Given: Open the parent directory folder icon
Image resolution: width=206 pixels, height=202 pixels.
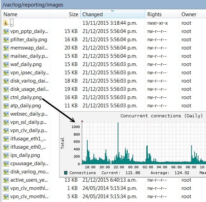Looking at the screenshot, I should click(x=6, y=23).
